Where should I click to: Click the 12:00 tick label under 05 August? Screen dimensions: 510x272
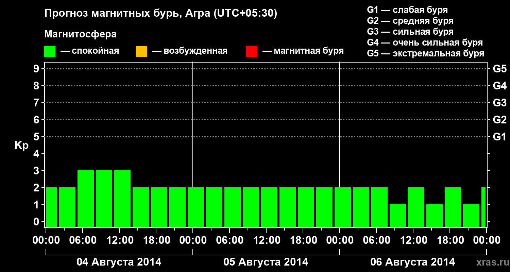click(266, 240)
